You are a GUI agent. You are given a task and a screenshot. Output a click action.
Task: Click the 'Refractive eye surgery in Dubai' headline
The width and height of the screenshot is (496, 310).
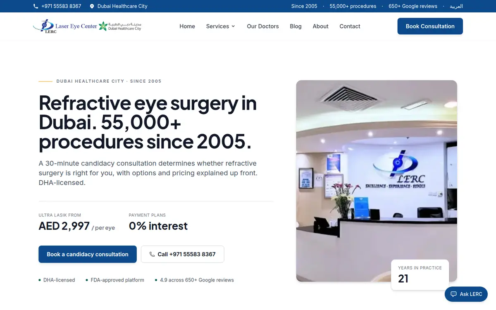[x=148, y=122]
